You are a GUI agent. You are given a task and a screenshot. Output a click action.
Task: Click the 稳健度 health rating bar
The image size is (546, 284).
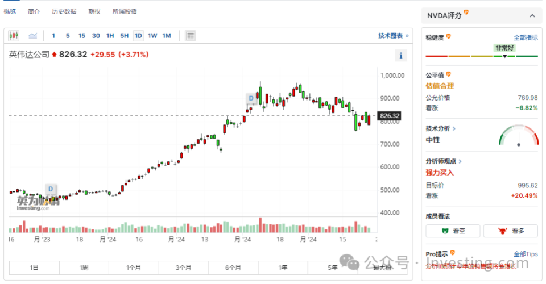[482, 56]
